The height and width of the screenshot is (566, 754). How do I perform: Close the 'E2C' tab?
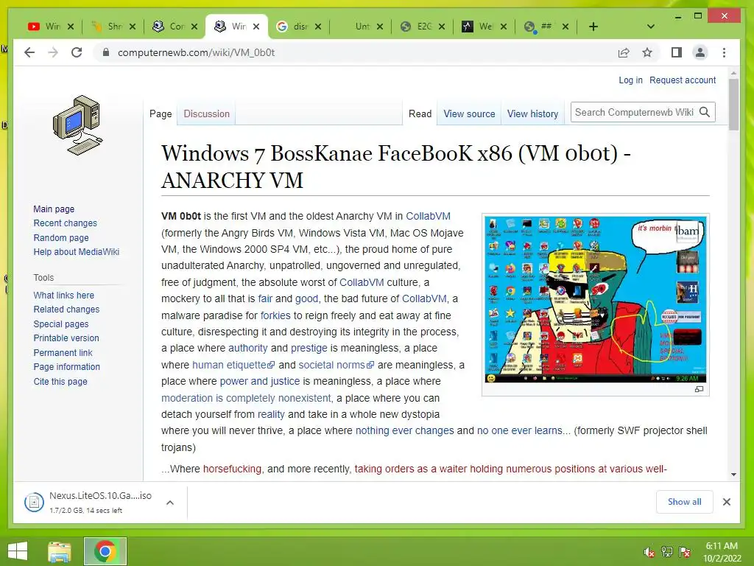[442, 27]
